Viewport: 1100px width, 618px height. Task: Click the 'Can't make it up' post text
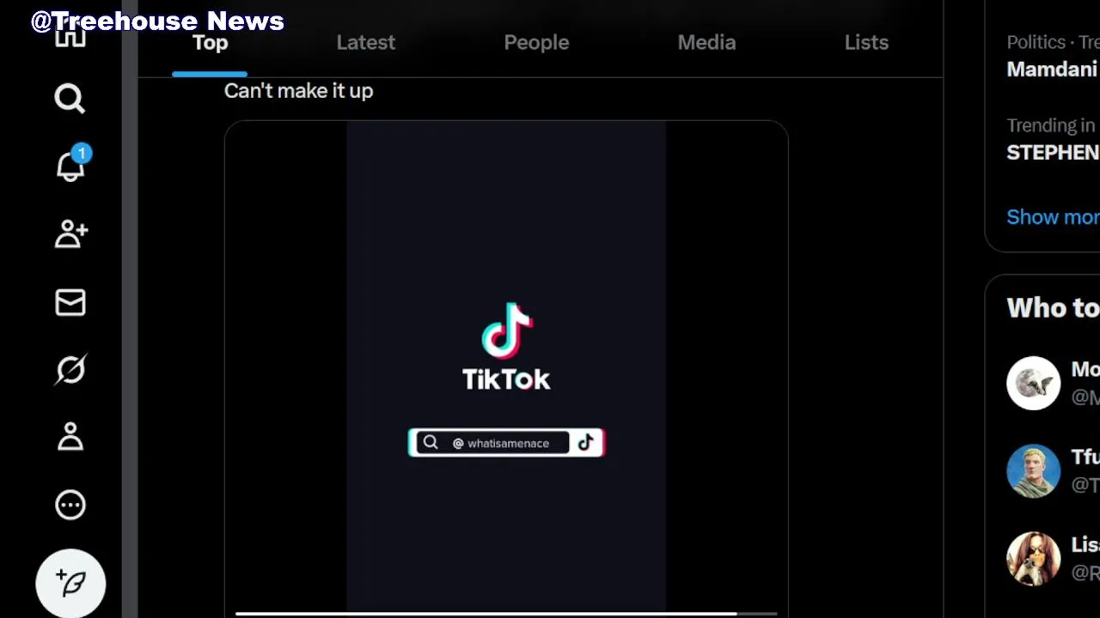(298, 91)
